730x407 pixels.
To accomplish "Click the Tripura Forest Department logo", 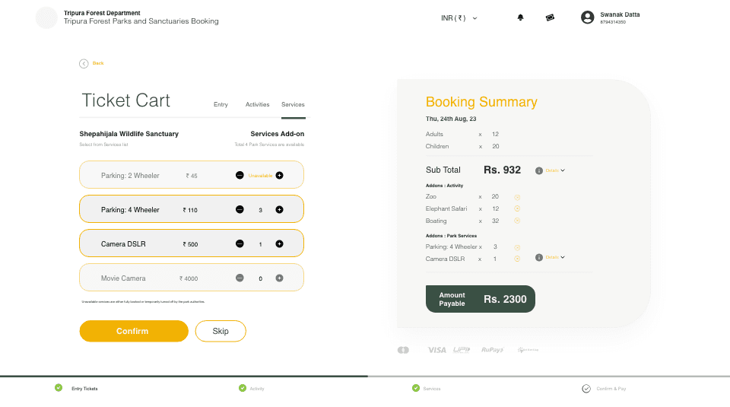I will 46,17.
